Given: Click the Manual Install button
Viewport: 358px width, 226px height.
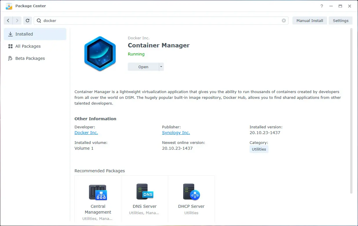Looking at the screenshot, I should 310,21.
